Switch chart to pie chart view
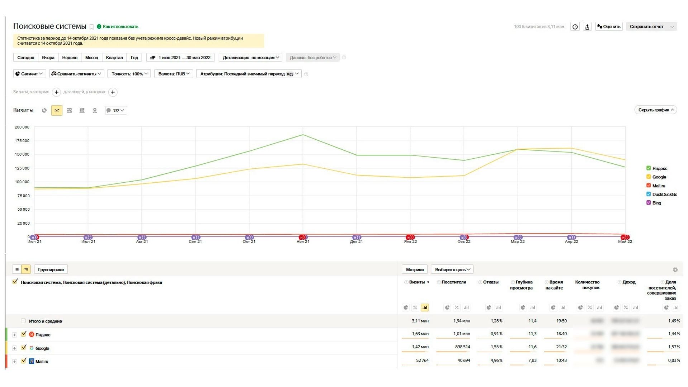The height and width of the screenshot is (387, 688). coord(44,110)
